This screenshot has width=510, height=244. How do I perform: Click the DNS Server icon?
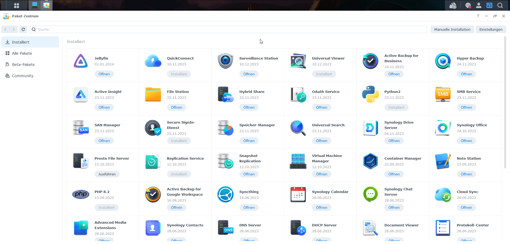click(225, 228)
